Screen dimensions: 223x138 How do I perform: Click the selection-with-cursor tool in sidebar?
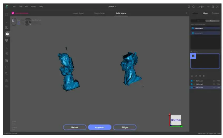tap(7, 53)
